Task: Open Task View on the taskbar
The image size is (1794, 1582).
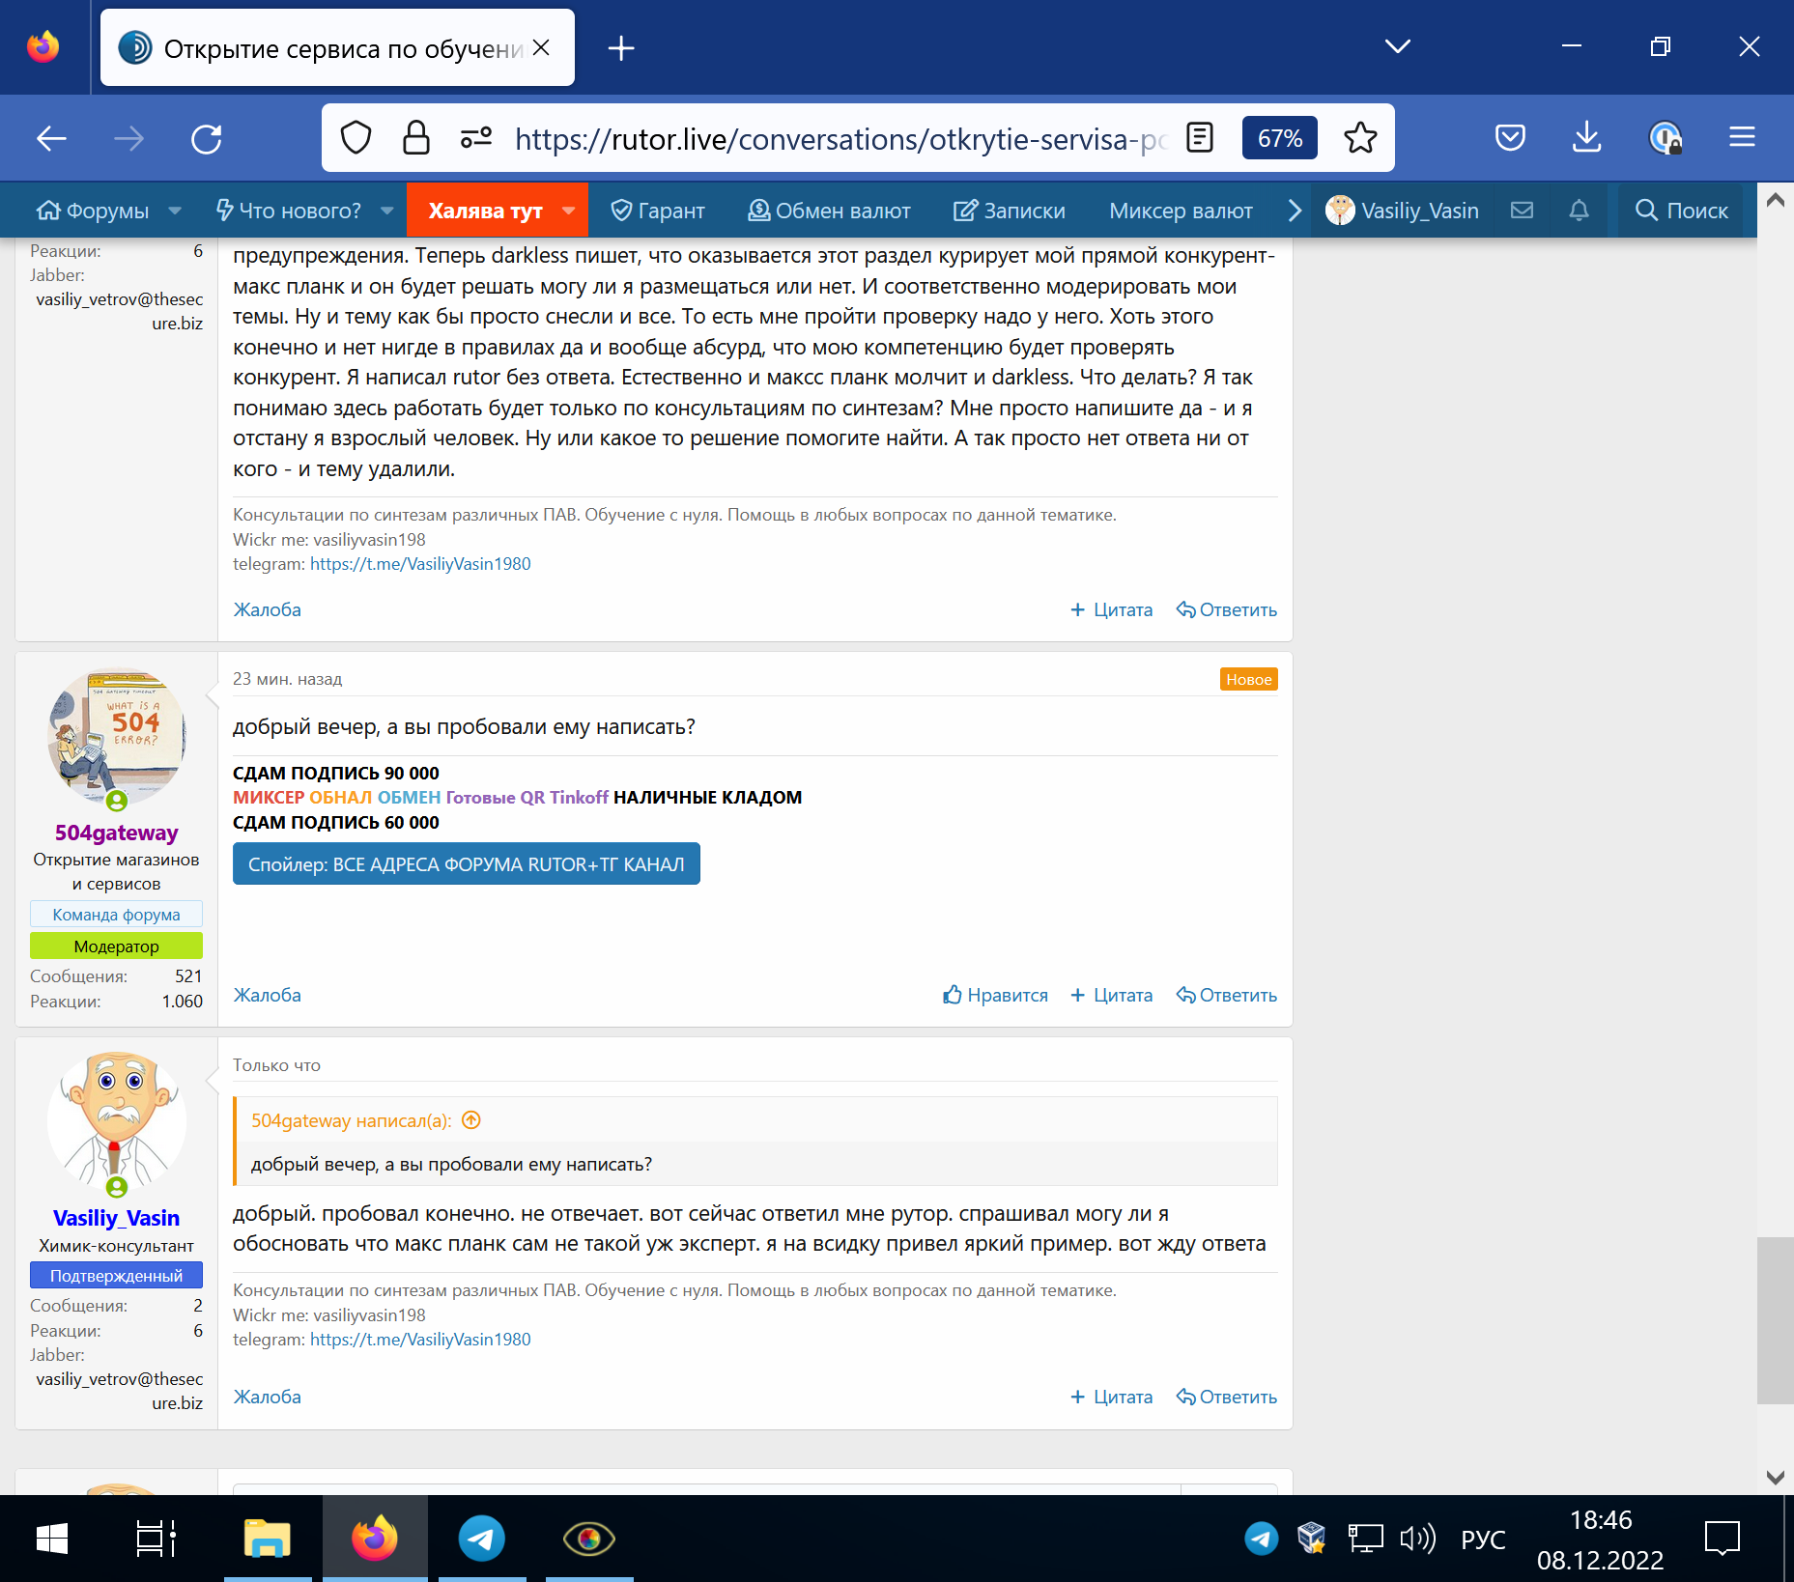Action: [x=156, y=1539]
